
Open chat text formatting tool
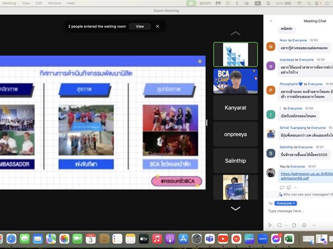[x=270, y=225]
